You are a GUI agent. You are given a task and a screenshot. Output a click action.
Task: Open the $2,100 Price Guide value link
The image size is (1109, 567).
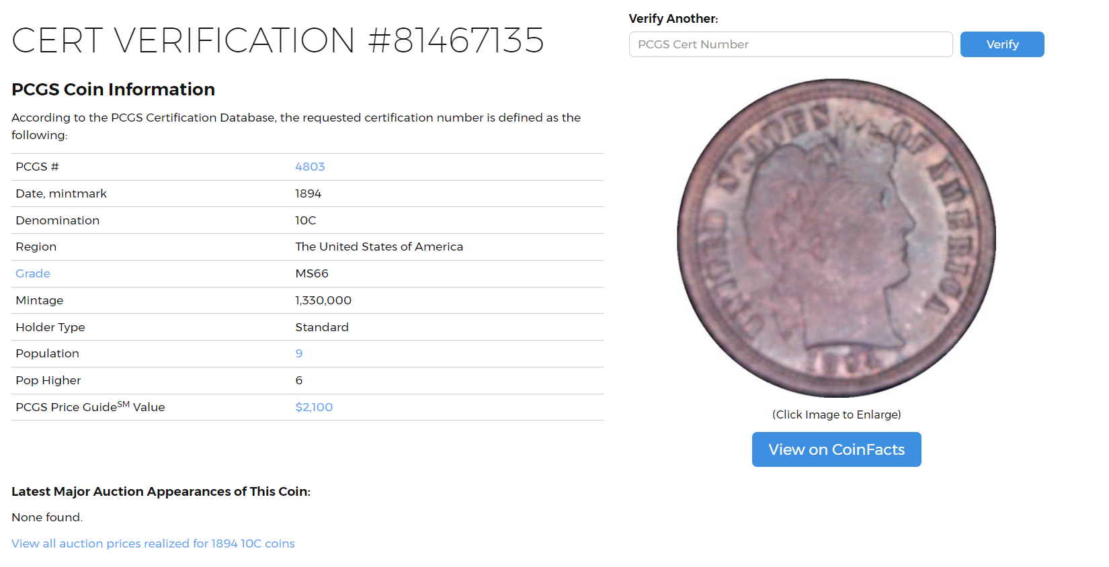pyautogui.click(x=314, y=407)
